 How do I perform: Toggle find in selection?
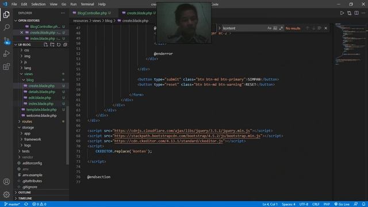tap(319, 28)
